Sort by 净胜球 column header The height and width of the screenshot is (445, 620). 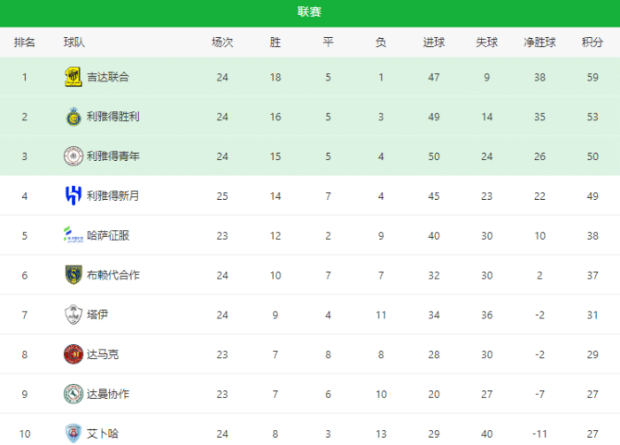(x=539, y=42)
